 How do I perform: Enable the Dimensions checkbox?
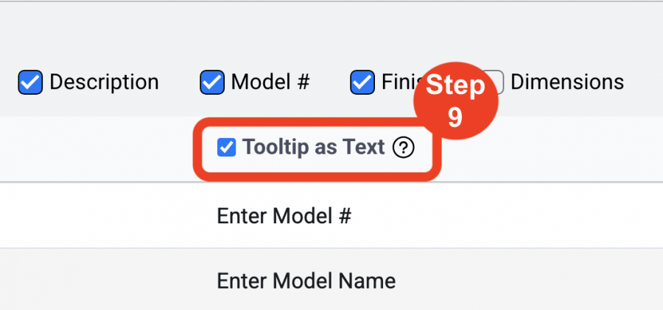click(x=497, y=82)
